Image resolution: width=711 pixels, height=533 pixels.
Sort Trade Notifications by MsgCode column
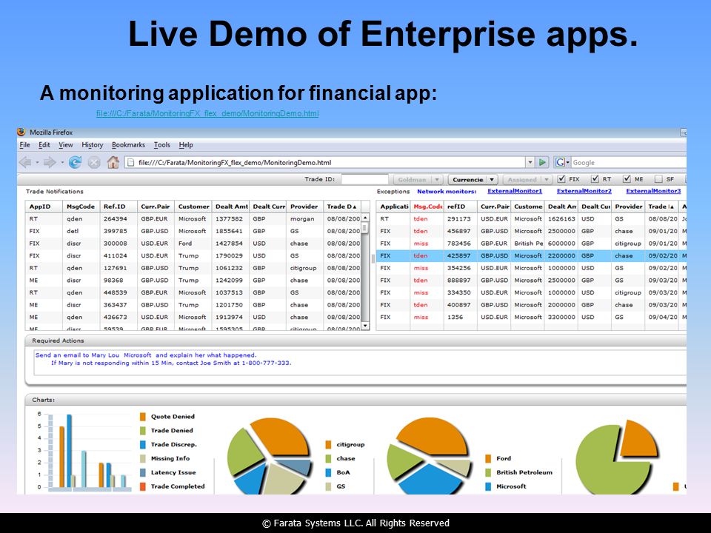pos(81,207)
